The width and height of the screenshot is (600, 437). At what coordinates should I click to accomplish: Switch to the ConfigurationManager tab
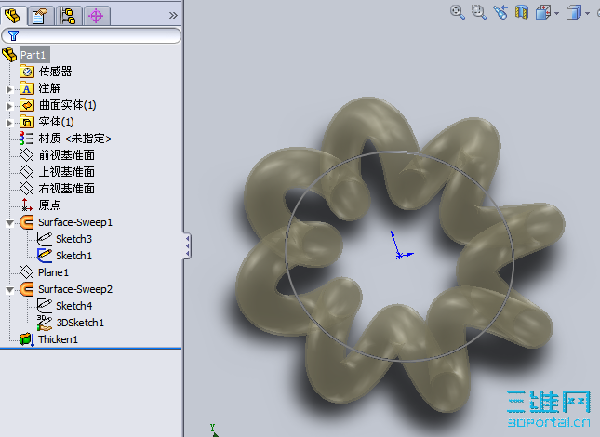[68, 16]
